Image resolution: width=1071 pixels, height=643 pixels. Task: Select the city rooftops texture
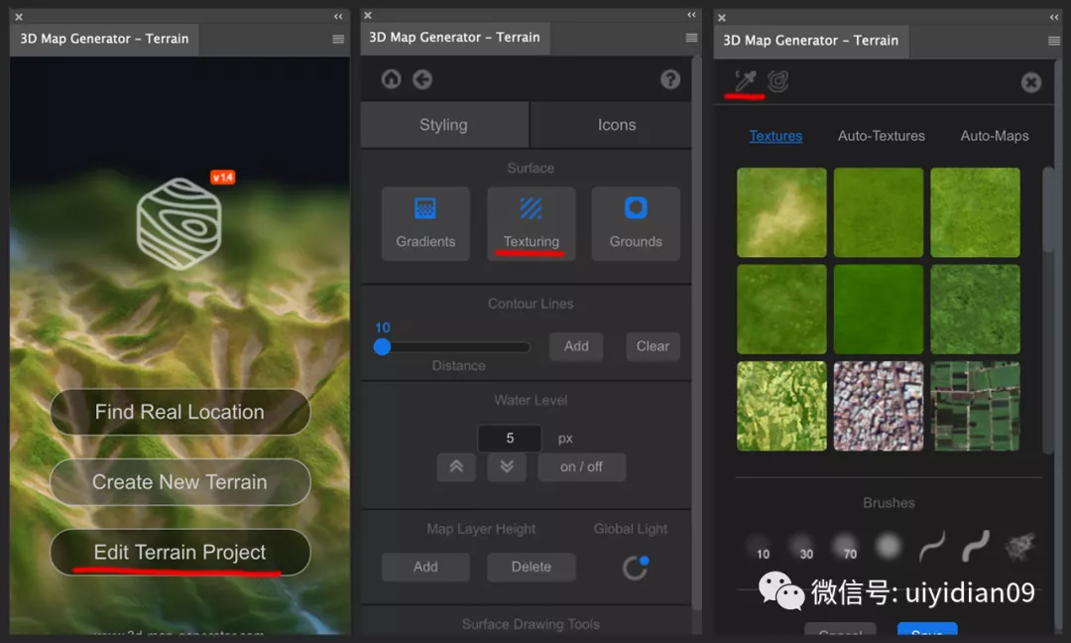tap(879, 406)
